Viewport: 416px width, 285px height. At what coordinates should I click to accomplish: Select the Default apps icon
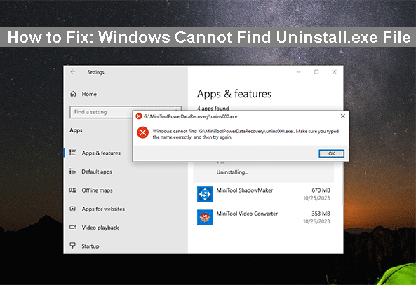coord(73,172)
